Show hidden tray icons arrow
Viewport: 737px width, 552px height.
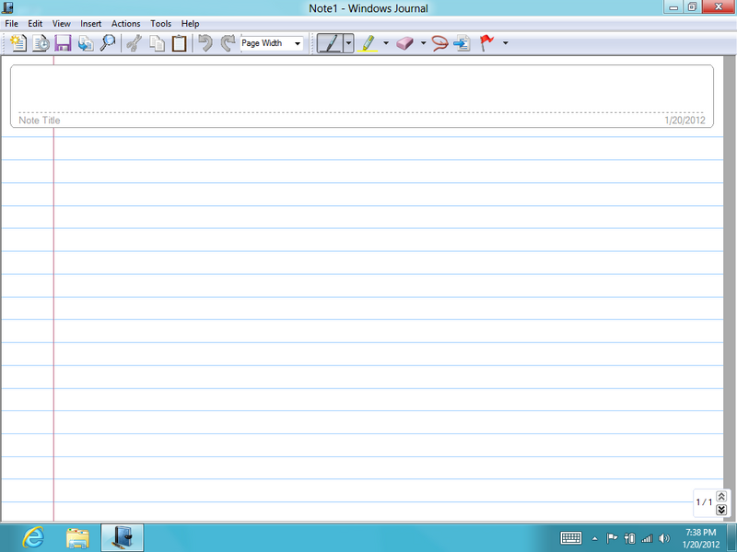[594, 538]
